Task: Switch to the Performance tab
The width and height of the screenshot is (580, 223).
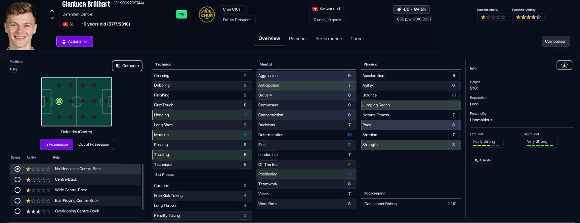Action: (328, 39)
